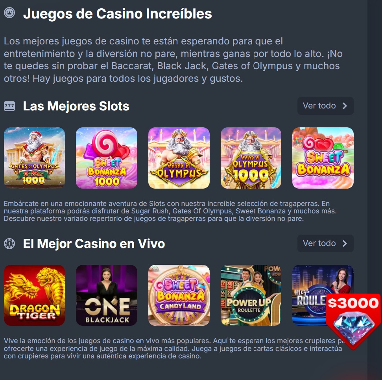Select Power Up Roulette tile

[x=251, y=295]
